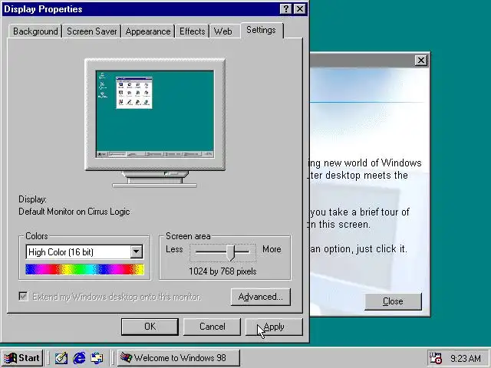
Task: Click the Task Scheduler tray icon
Action: click(435, 358)
